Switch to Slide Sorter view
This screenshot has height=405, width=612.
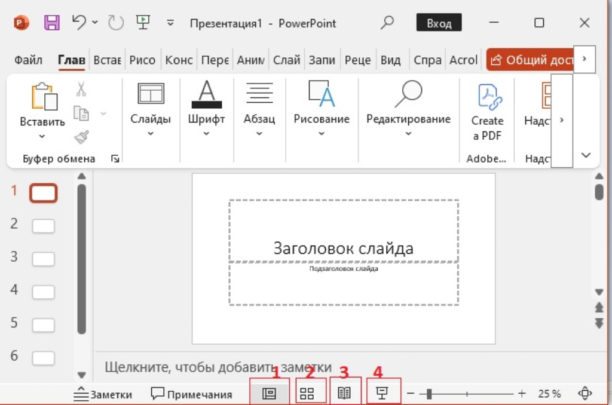coord(307,393)
